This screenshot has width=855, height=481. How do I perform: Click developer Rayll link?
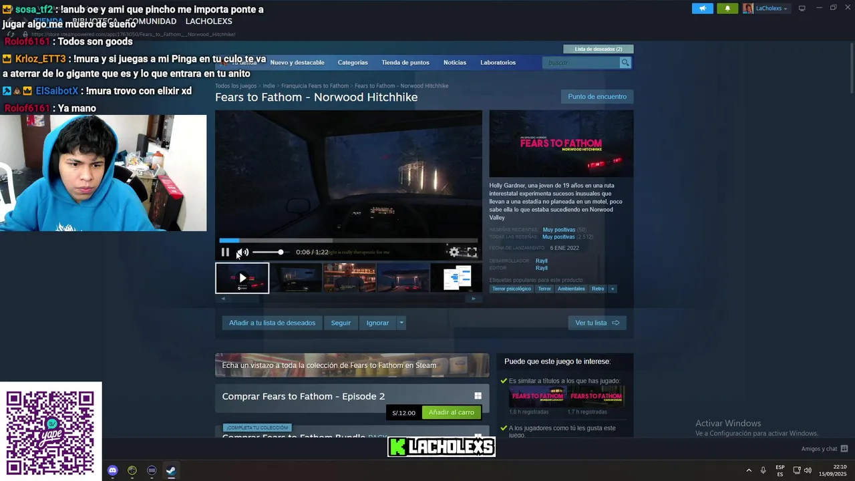pyautogui.click(x=542, y=261)
